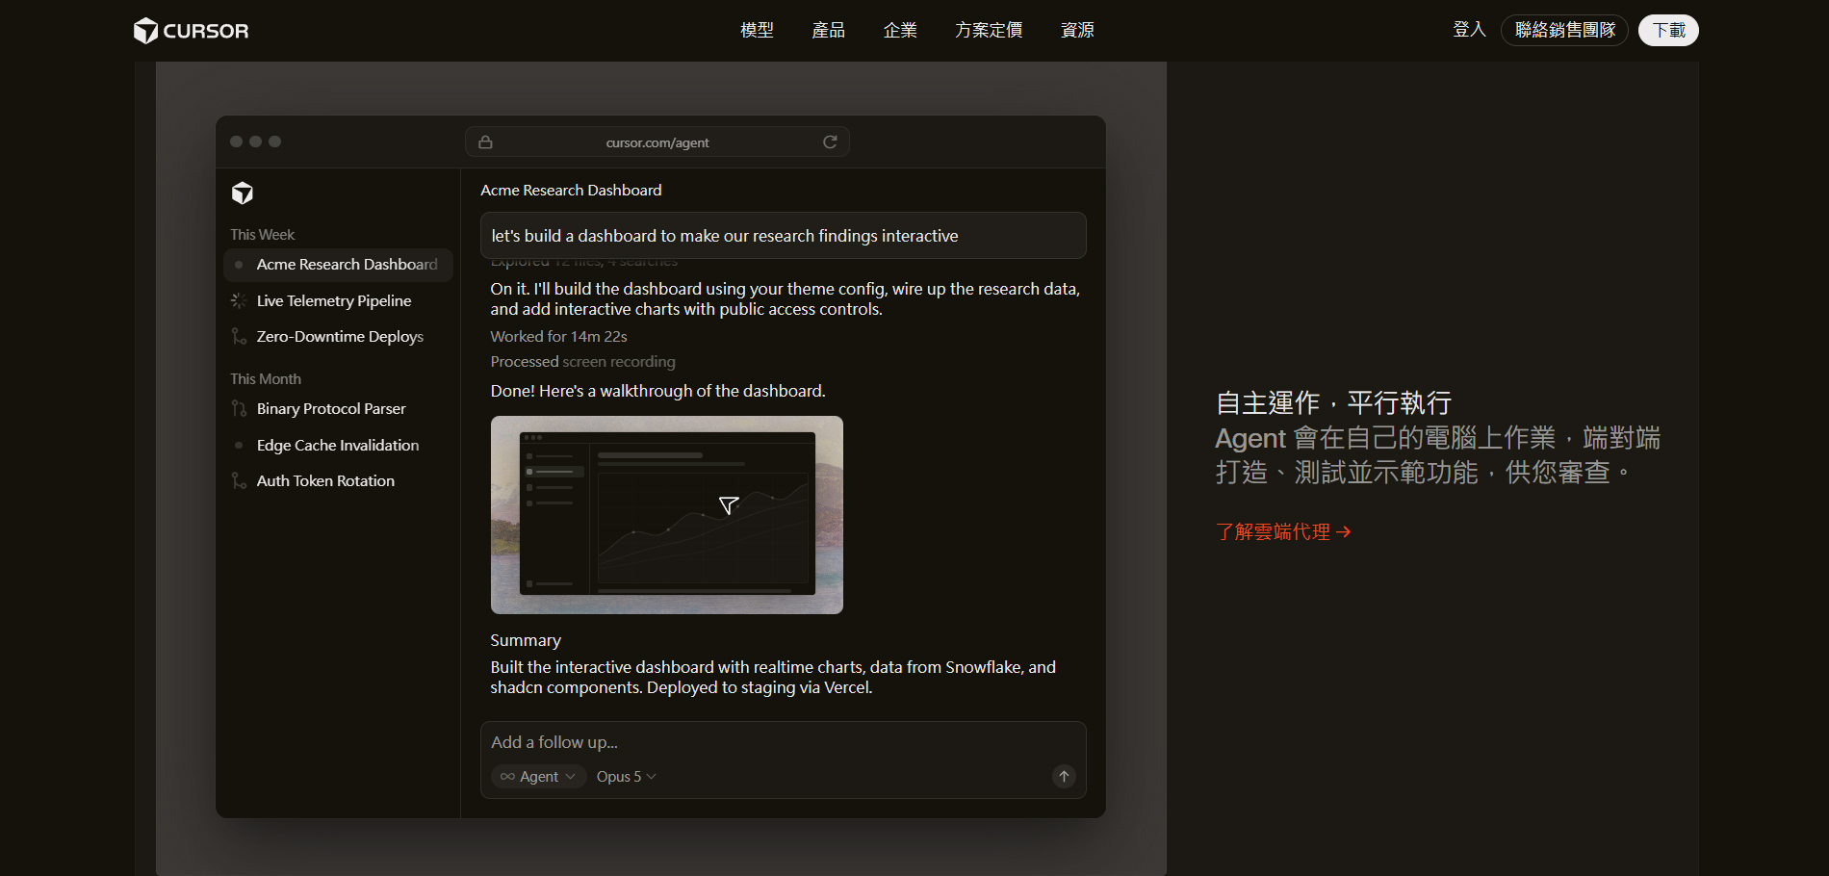Click the branch icon beside Zero-Downtime Deploys
1829x876 pixels.
pyautogui.click(x=239, y=337)
